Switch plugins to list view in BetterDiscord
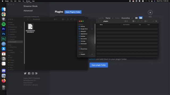Viewport: 170px width, 95px height. tap(136, 18)
